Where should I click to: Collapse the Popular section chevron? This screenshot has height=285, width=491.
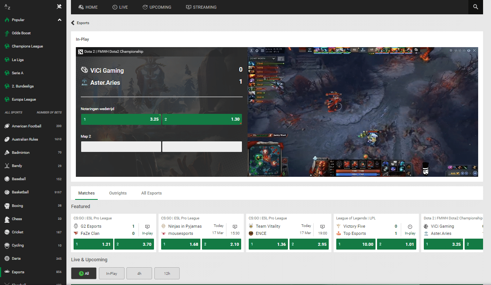pos(59,20)
